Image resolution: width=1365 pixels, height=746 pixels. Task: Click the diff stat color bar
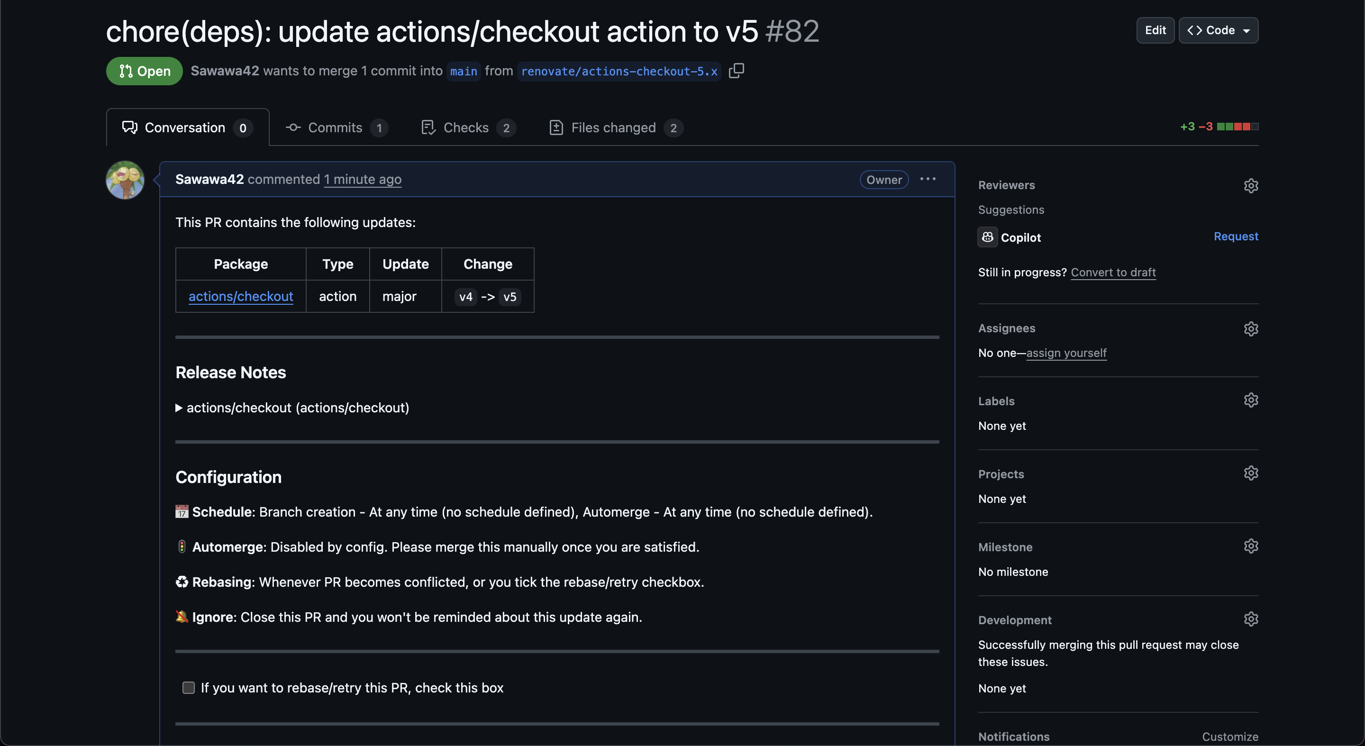(1238, 127)
